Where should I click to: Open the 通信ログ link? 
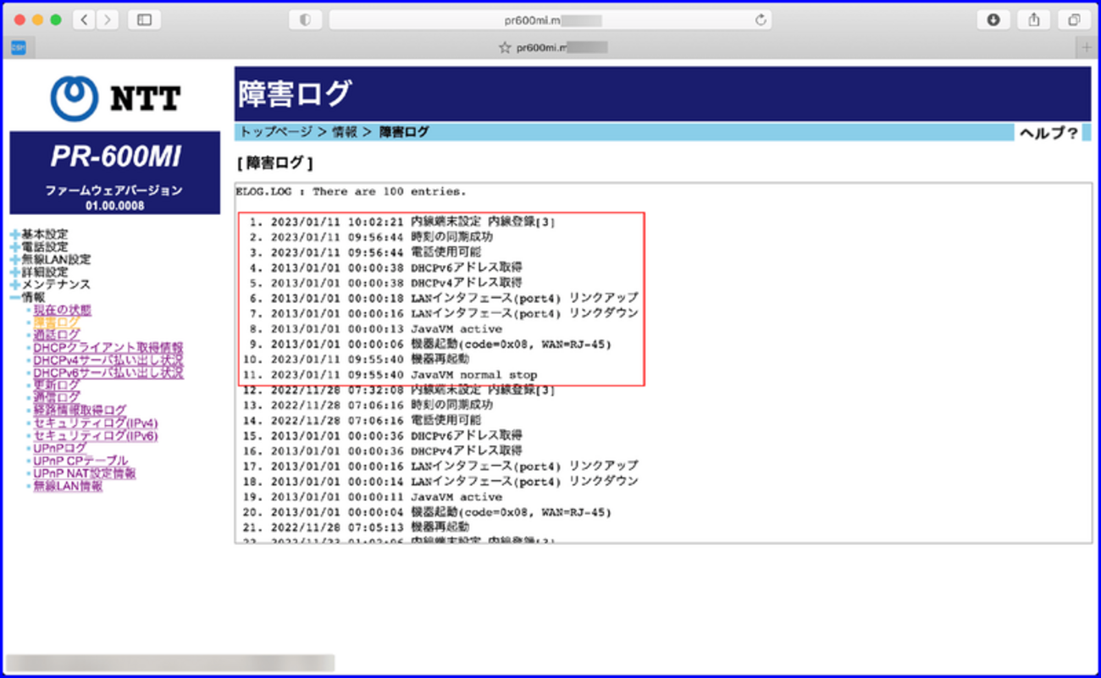(x=57, y=397)
